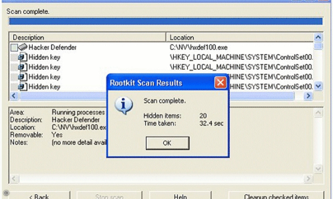Toggle the third Hidden key row's checkbox
This screenshot has height=199, width=333.
[x=14, y=77]
